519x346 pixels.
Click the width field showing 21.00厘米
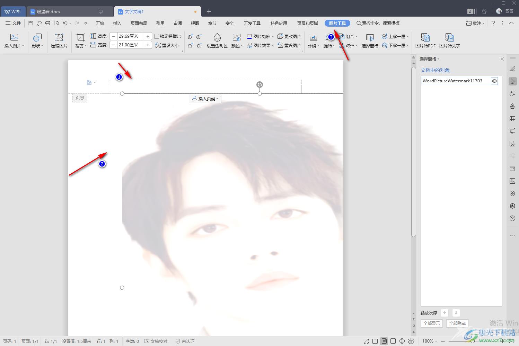point(131,45)
